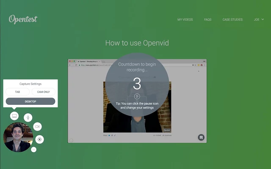Click the yellow extension icon in preview toolbar
The width and height of the screenshot is (271, 169).
coord(199,65)
